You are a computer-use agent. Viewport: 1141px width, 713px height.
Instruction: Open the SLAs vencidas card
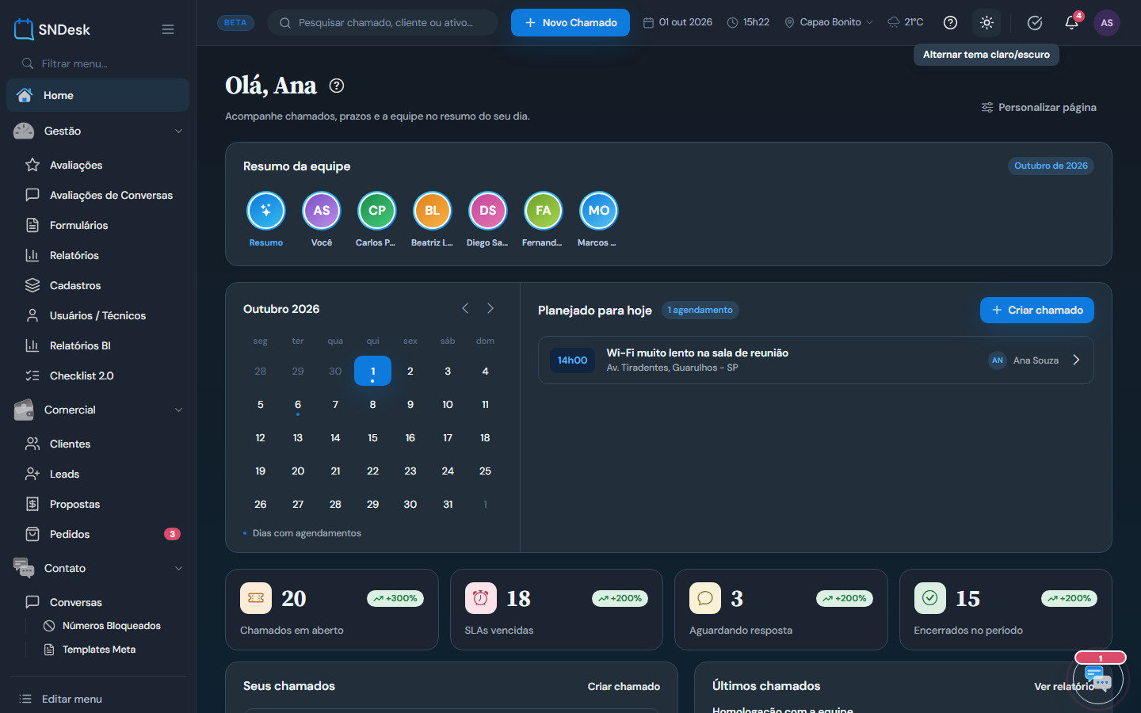[556, 610]
